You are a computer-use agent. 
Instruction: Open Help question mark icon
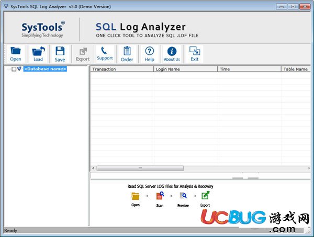coord(149,54)
